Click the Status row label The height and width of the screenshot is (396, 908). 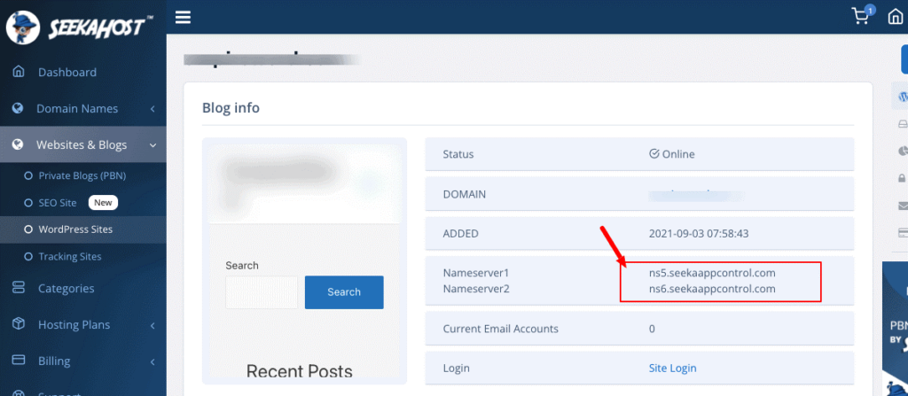coord(458,154)
